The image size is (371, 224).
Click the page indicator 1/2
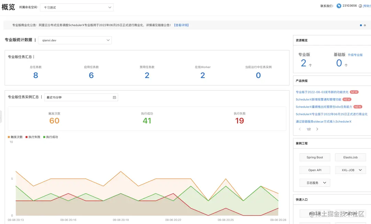[308, 129]
